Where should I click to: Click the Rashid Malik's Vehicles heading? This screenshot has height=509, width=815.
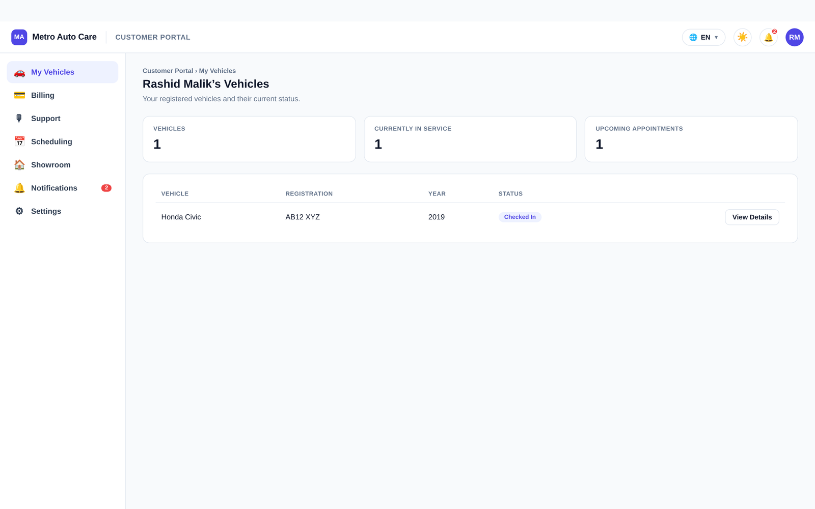(x=206, y=84)
